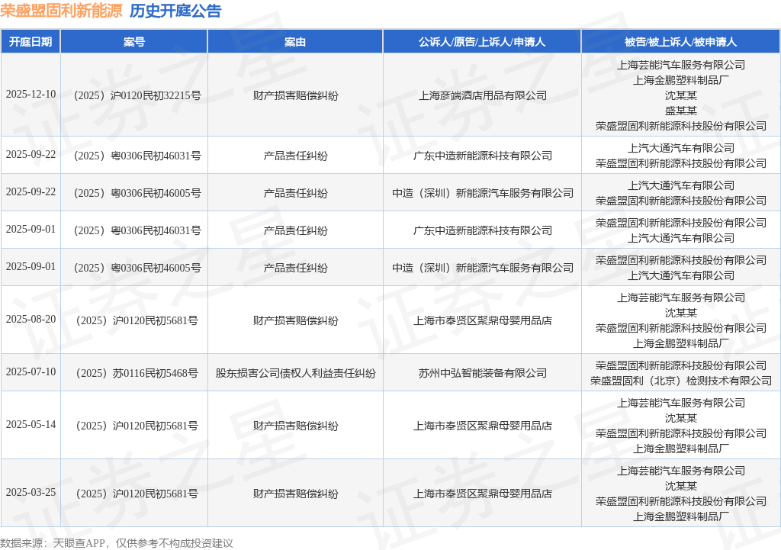Click 荣盛盟固利新能源科技股份有限公司 in the 2025-12-10 row
The image size is (781, 550).
(681, 126)
